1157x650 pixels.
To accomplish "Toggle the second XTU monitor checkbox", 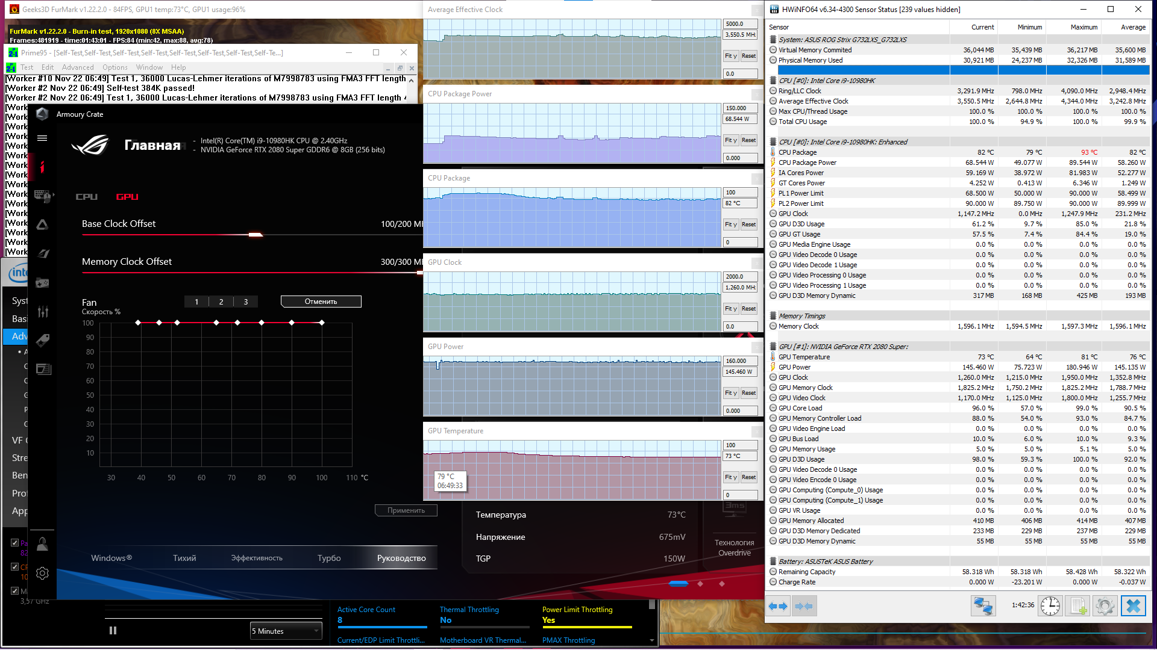I will click(x=14, y=566).
